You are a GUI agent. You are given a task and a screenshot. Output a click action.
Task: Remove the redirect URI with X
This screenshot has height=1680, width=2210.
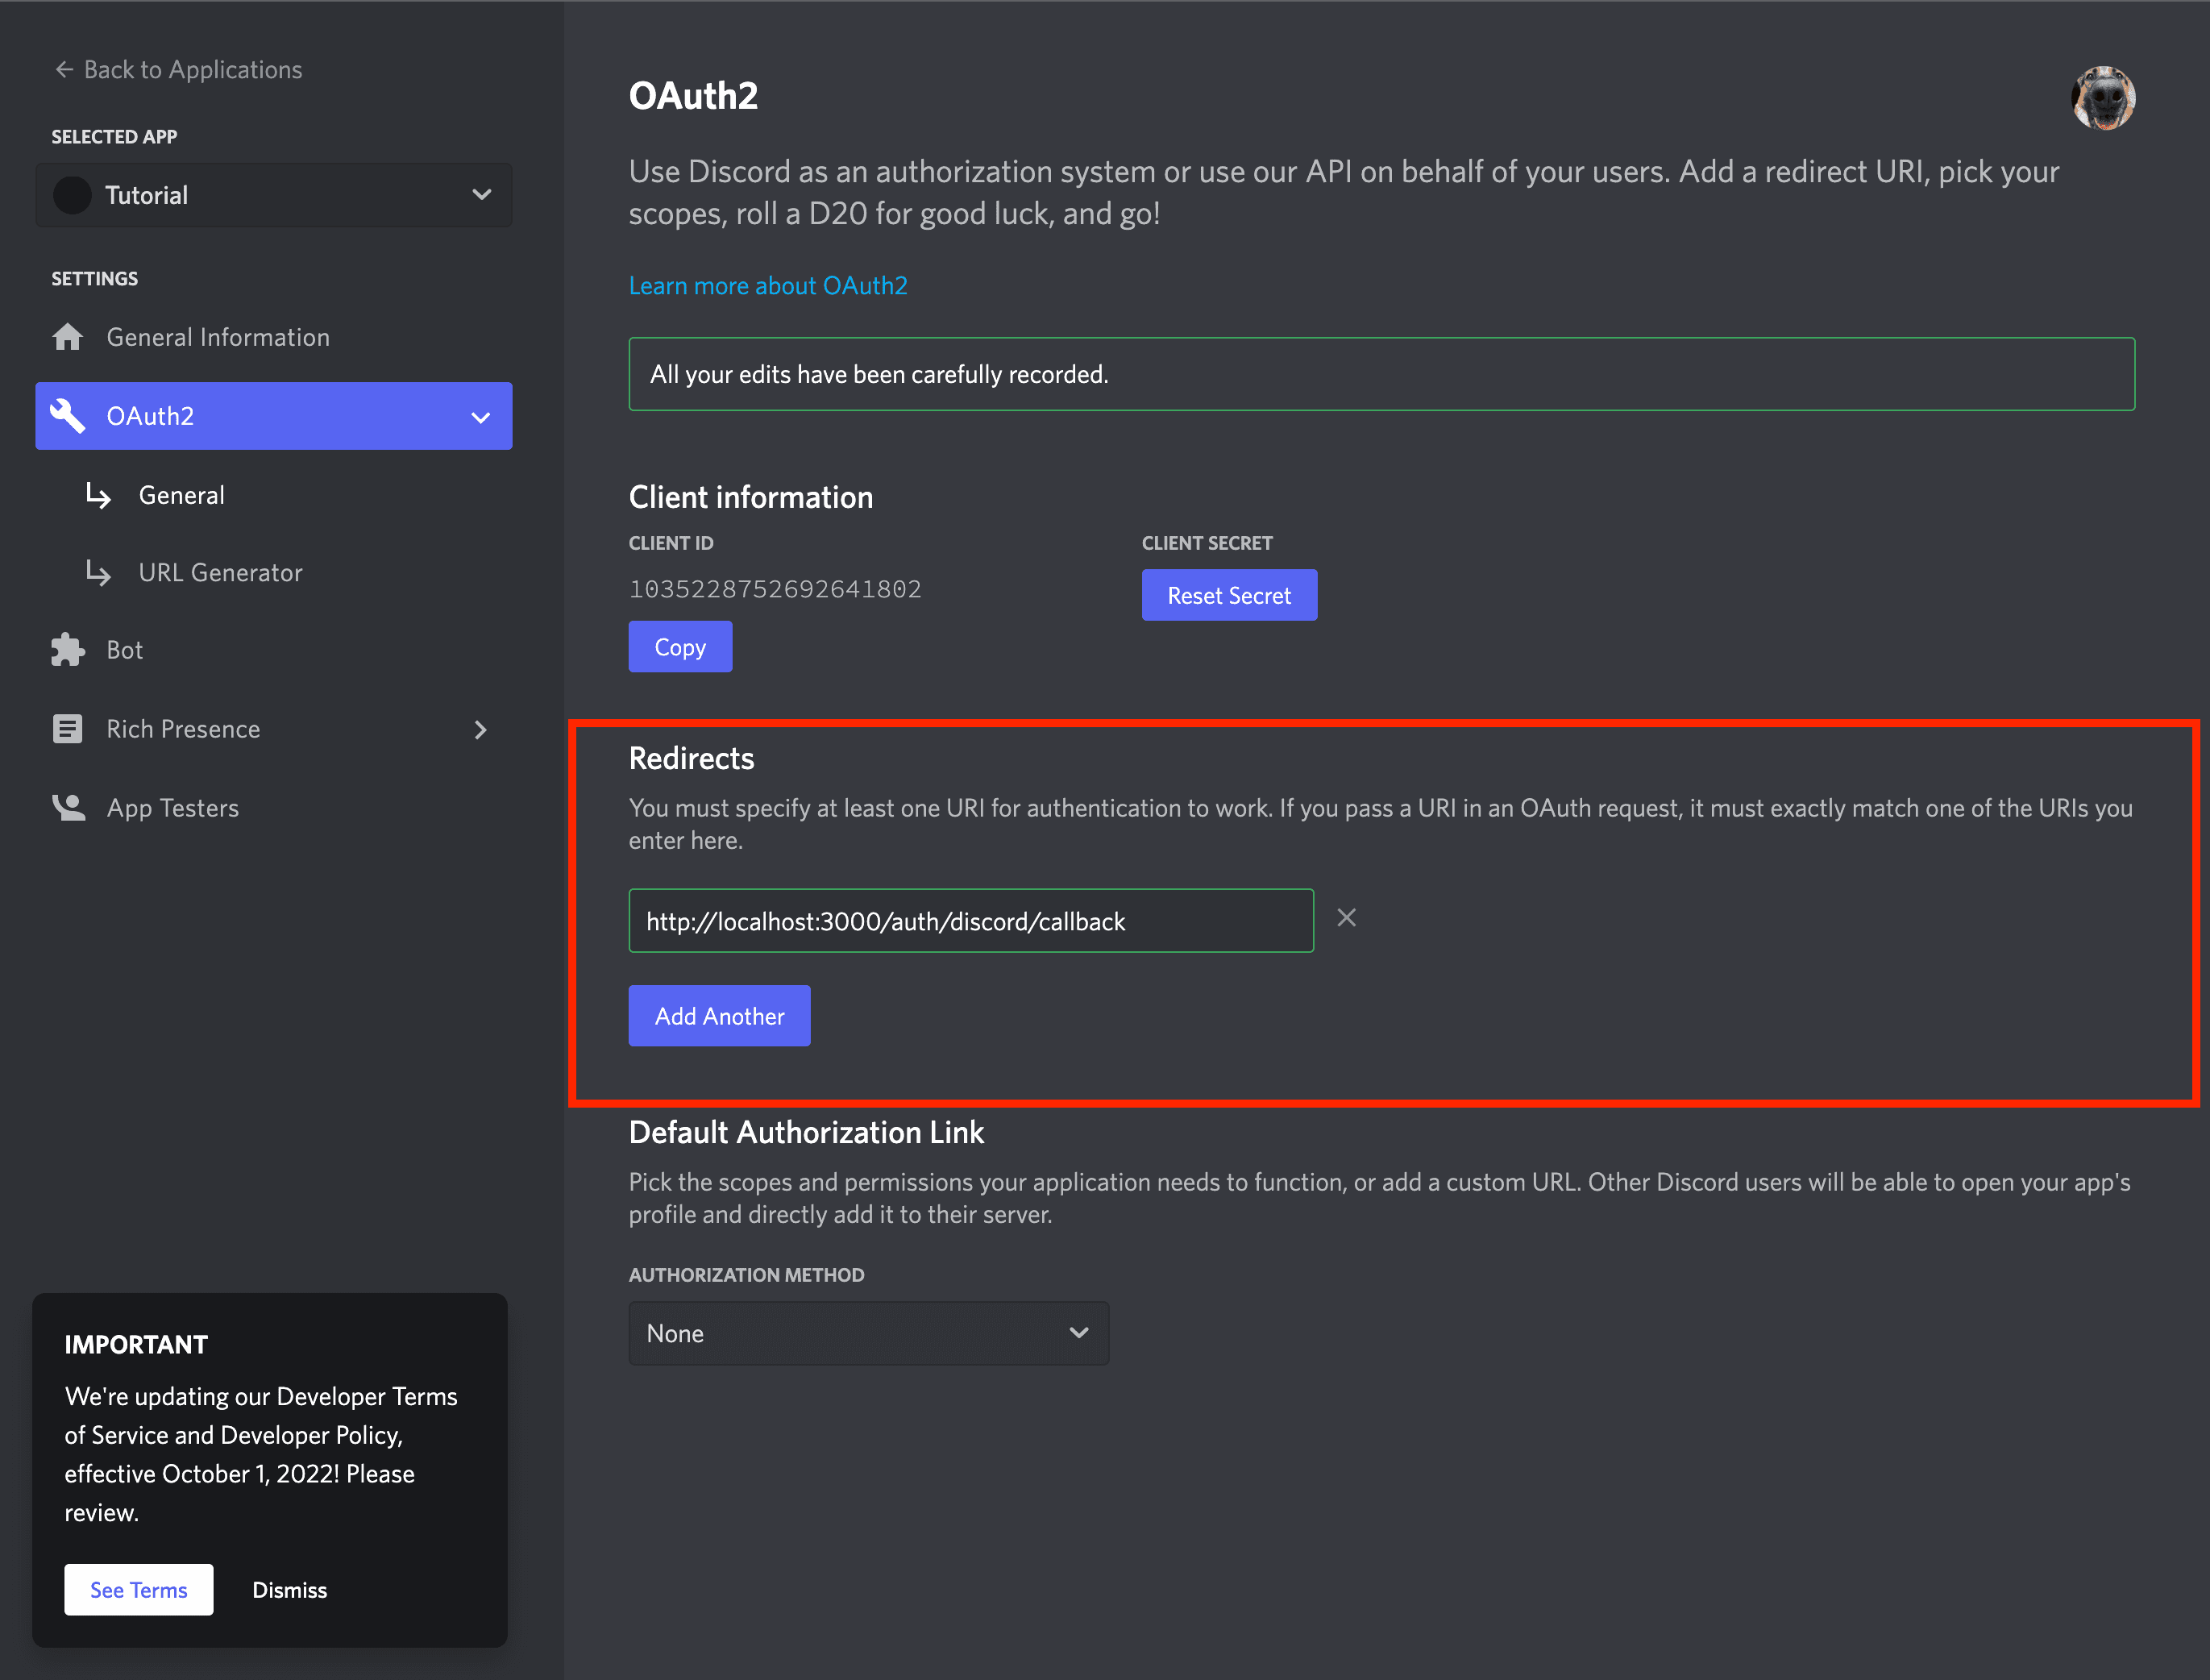pos(1346,918)
